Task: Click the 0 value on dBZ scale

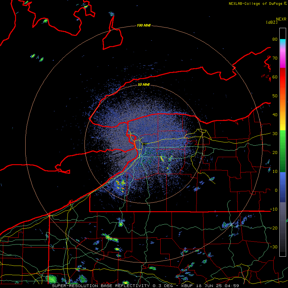Action: [276, 190]
